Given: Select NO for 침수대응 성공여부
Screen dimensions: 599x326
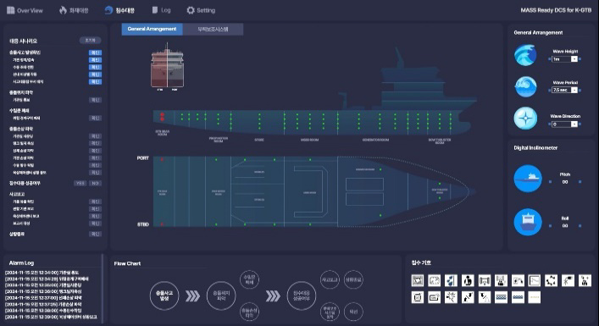Looking at the screenshot, I should click(x=95, y=183).
